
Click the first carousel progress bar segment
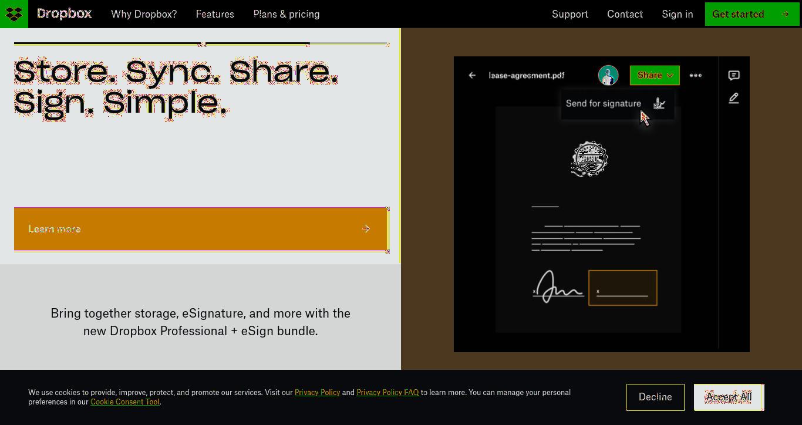107,43
